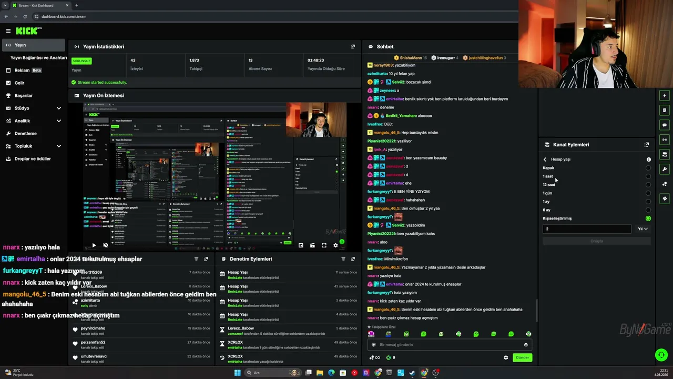Open the tag rewards widget icon
Screen dimensions: 673x379
tap(665, 199)
